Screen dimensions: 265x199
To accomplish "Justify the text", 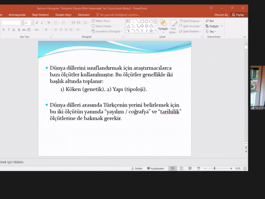I will pyautogui.click(x=71, y=30).
